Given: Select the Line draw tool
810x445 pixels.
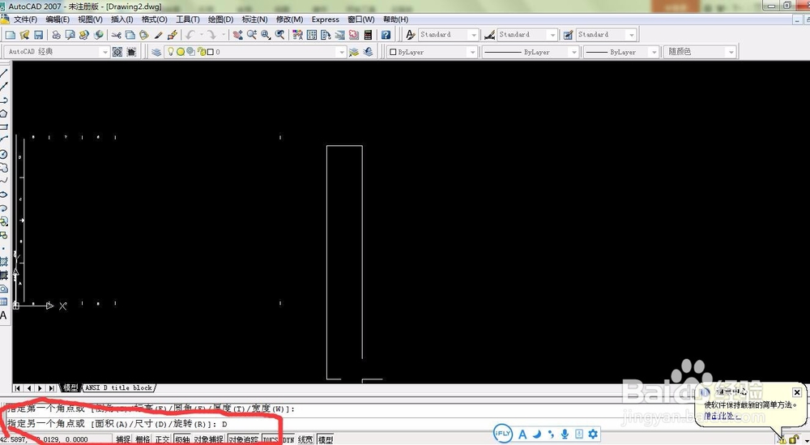Looking at the screenshot, I should click(x=3, y=73).
